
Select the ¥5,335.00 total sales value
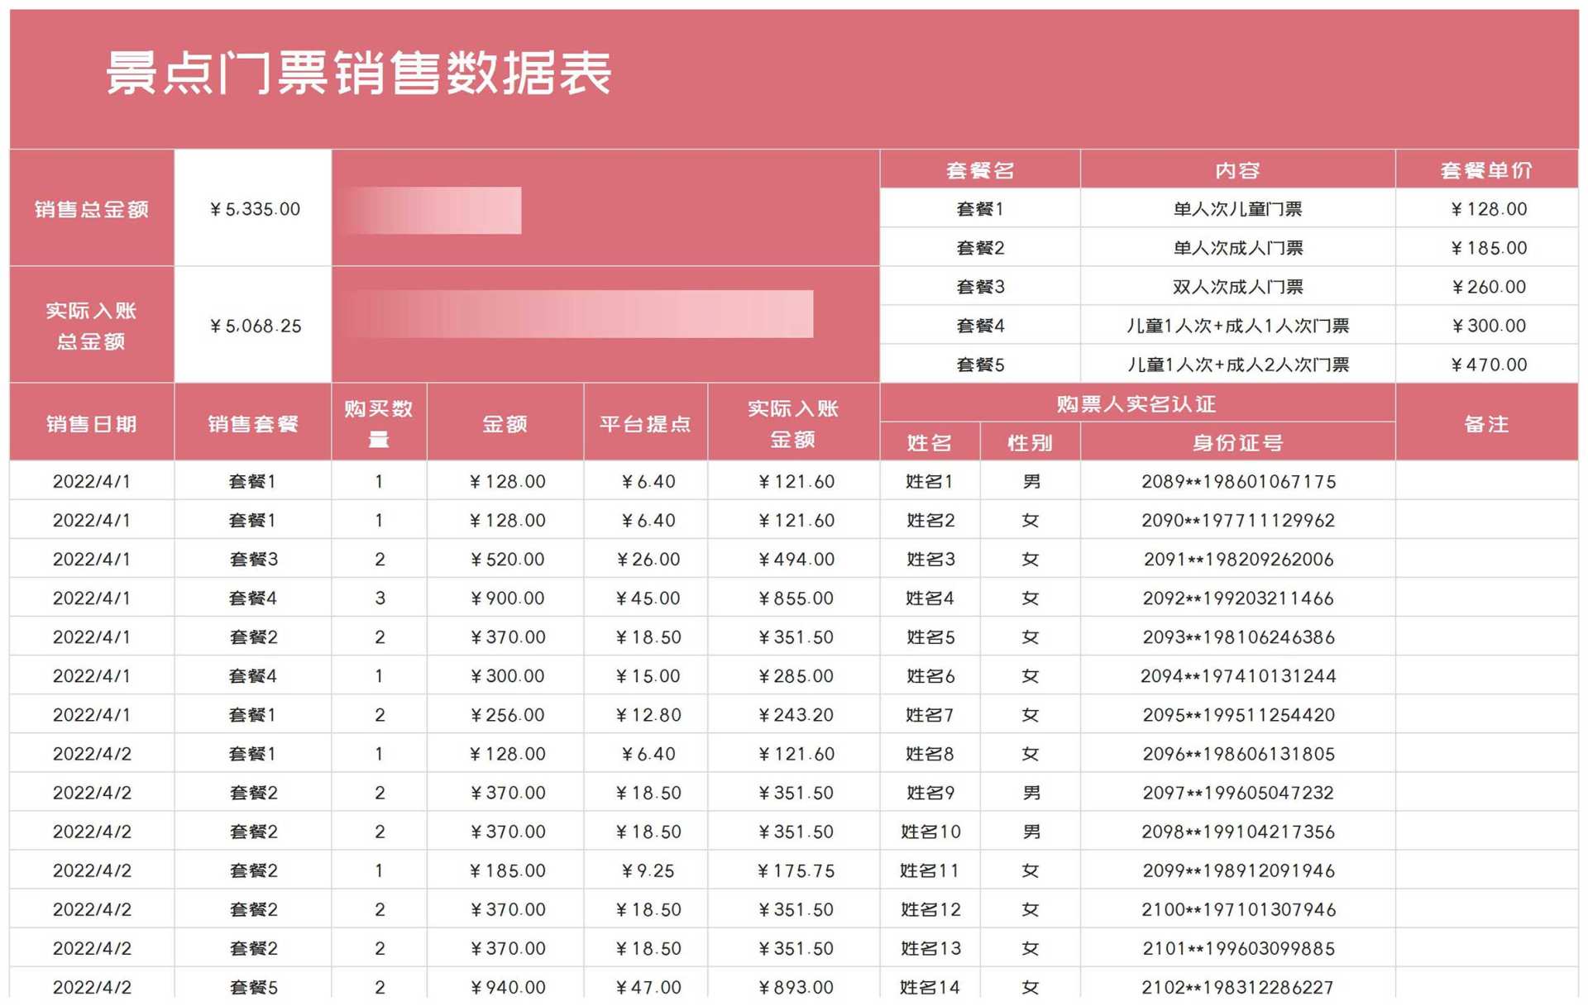[253, 208]
